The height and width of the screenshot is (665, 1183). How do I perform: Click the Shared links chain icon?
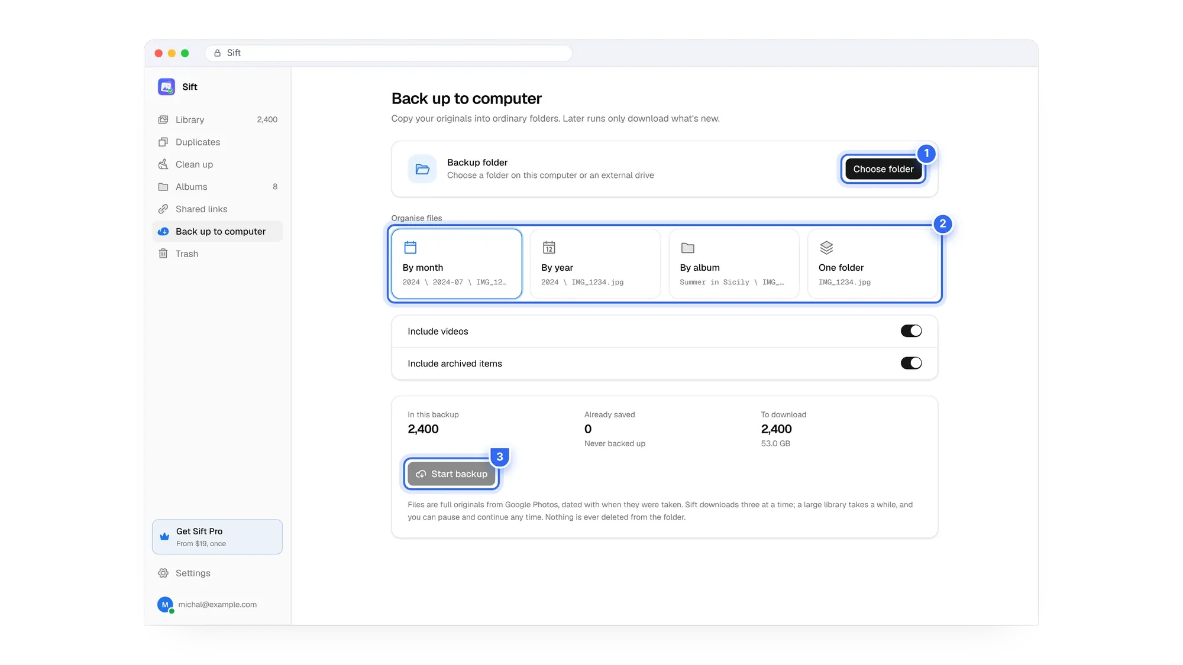click(163, 209)
